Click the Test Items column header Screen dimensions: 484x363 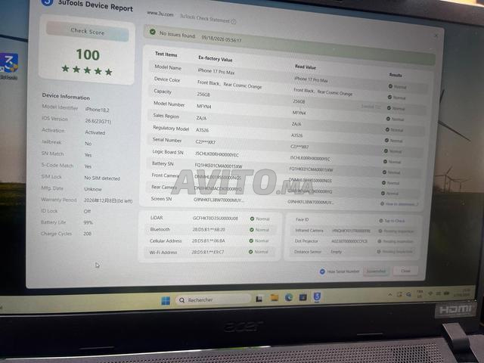(x=166, y=54)
